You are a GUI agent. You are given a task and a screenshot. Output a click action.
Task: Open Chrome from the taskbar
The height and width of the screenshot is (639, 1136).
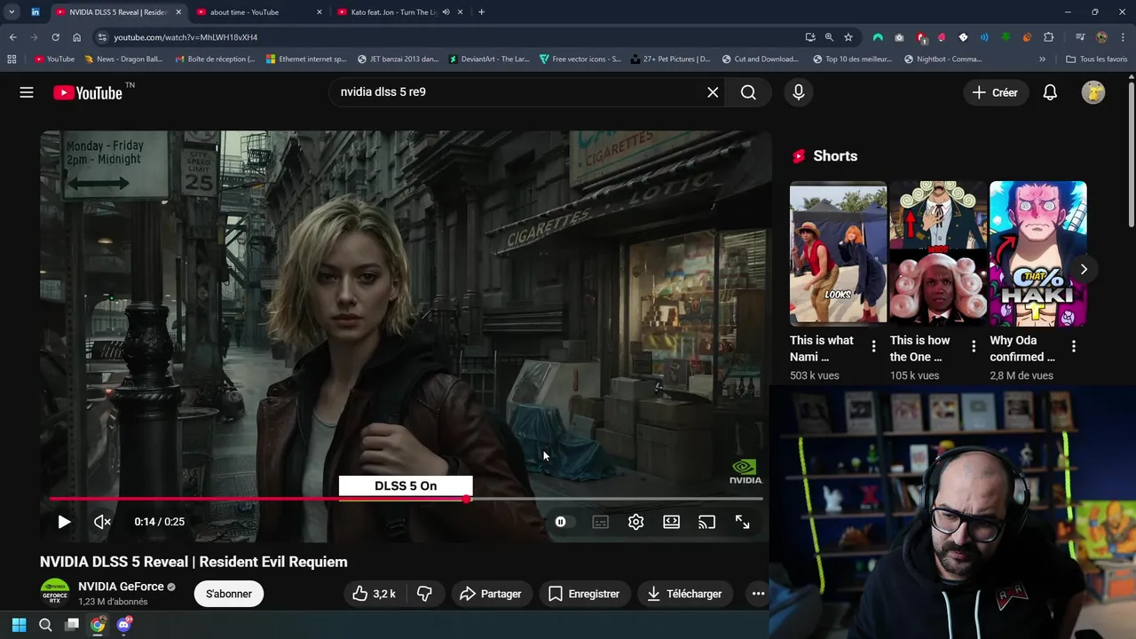(98, 625)
